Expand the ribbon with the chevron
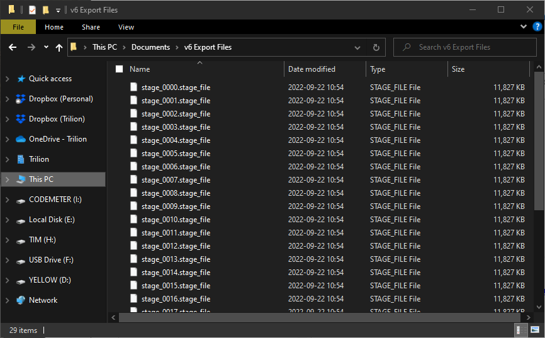Screen dimensions: 545x338 pyautogui.click(x=524, y=26)
